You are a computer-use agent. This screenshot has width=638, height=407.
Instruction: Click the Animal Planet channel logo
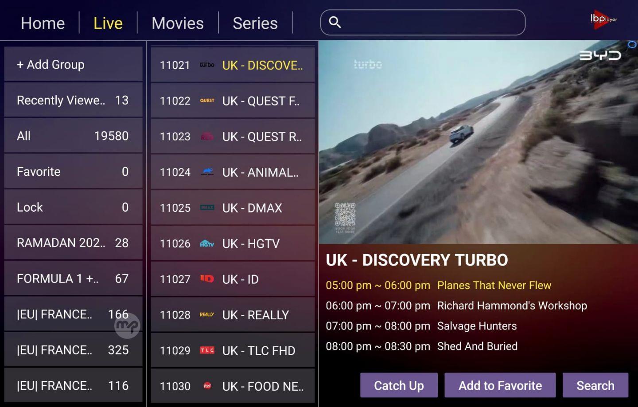[207, 172]
